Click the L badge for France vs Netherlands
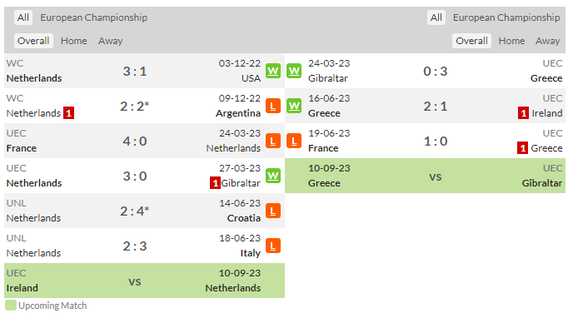Screen dimensions: 568x323 [x=273, y=141]
